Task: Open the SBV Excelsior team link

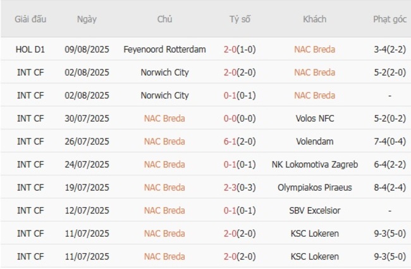Action: coord(314,211)
